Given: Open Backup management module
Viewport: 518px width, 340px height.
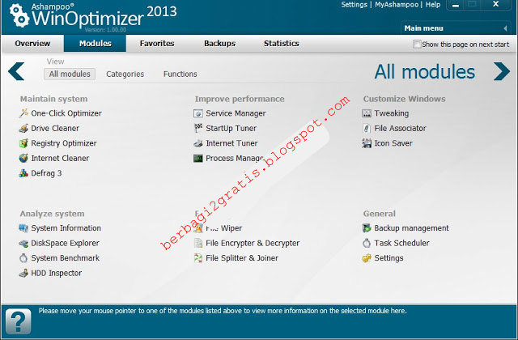Looking at the screenshot, I should 411,228.
